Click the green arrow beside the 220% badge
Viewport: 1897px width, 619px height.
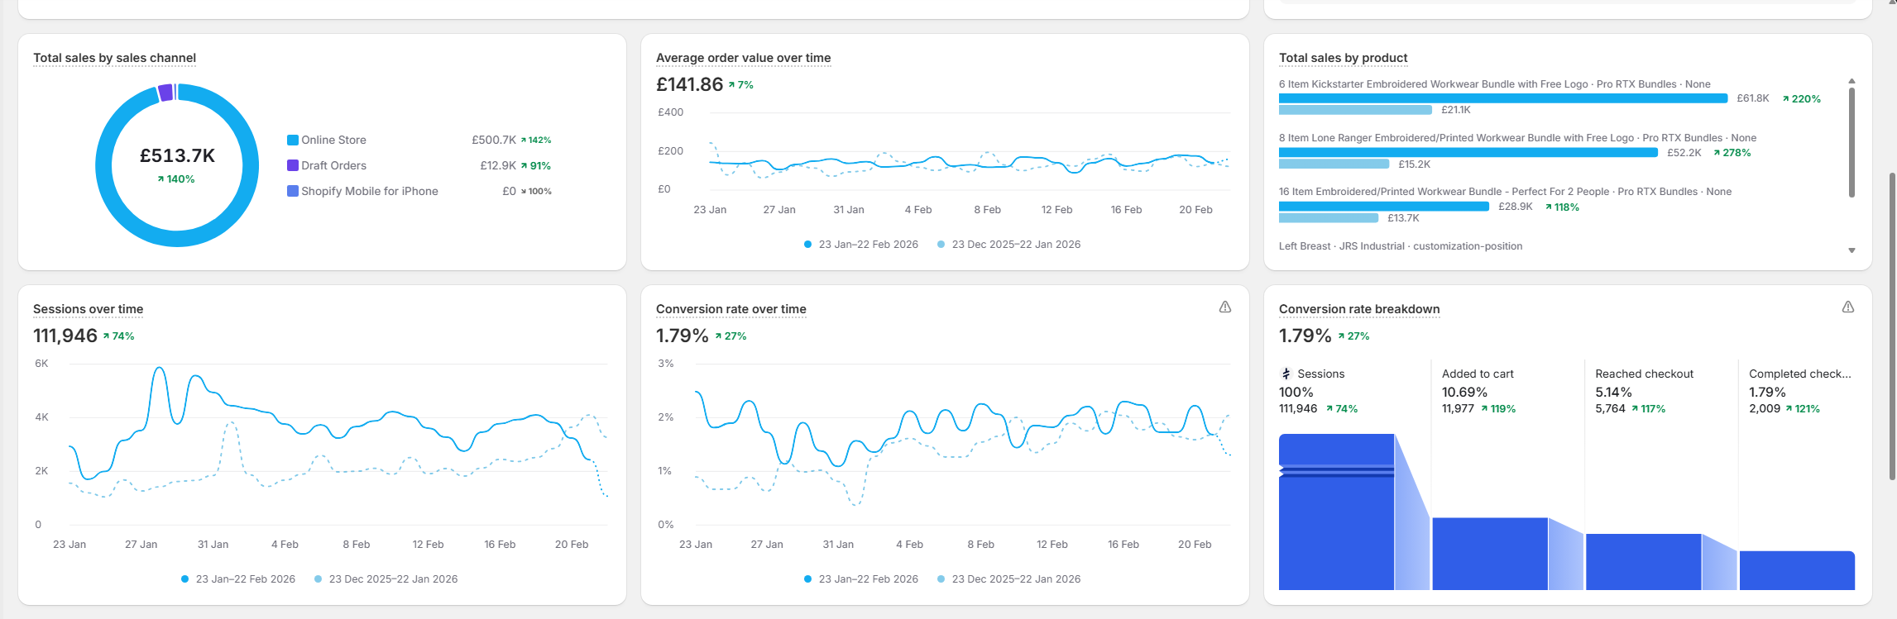[1784, 98]
